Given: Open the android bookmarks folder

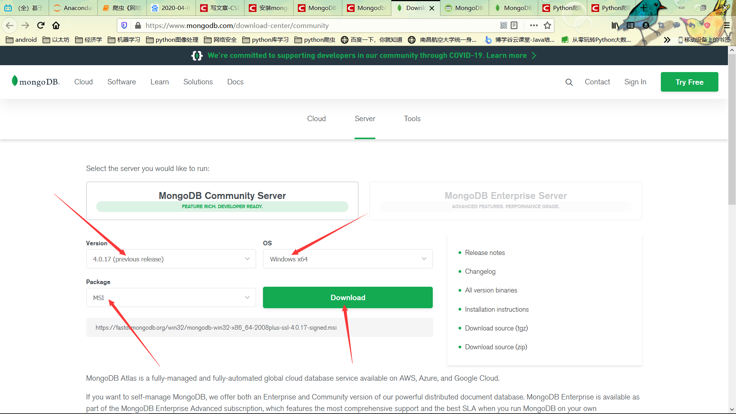Looking at the screenshot, I should 21,40.
